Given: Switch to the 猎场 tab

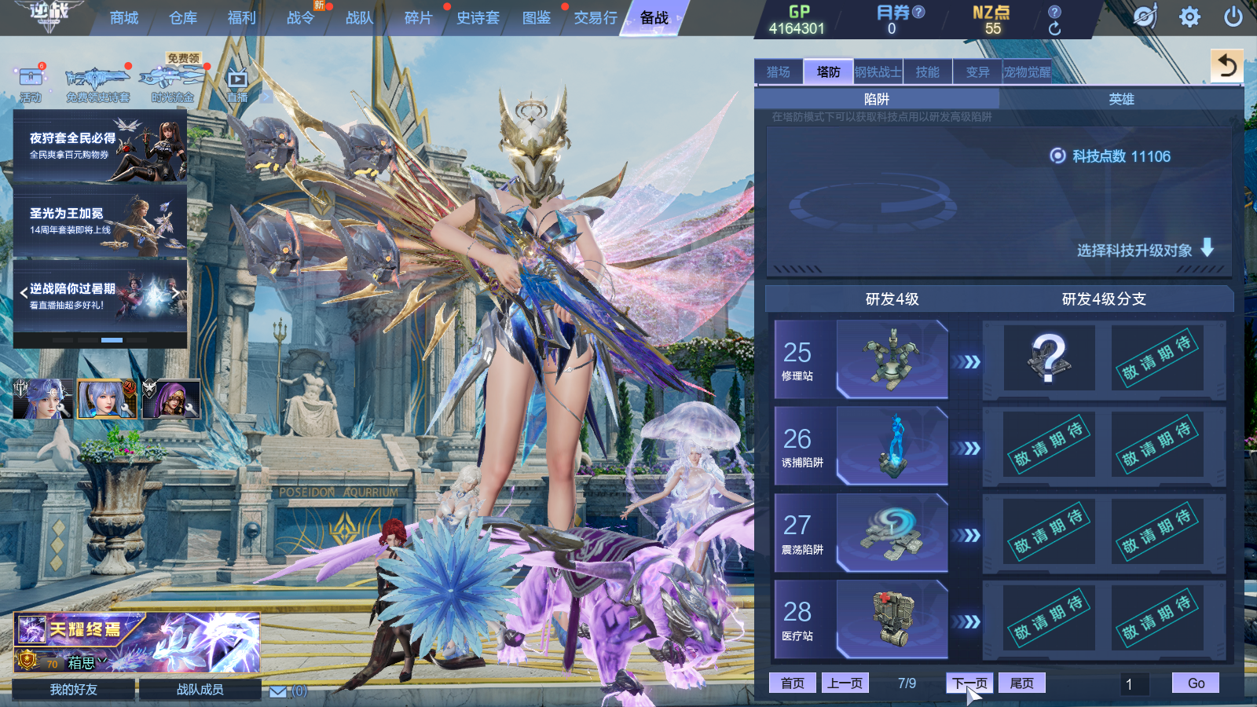Looking at the screenshot, I should tap(779, 72).
